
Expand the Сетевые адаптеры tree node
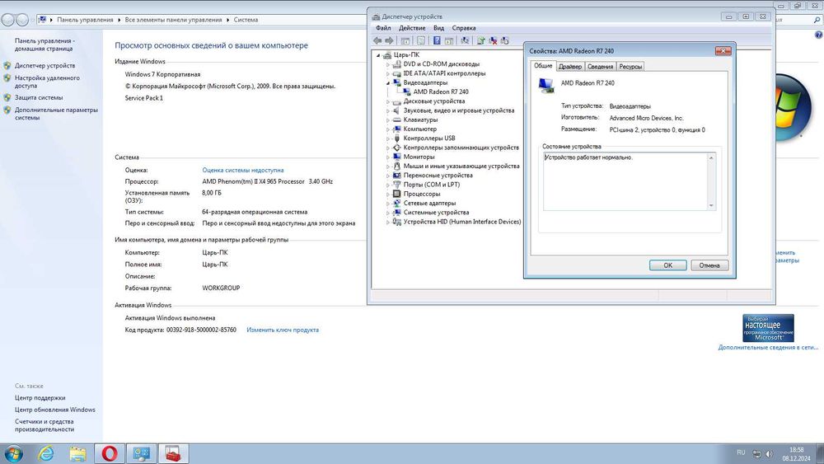[388, 204]
